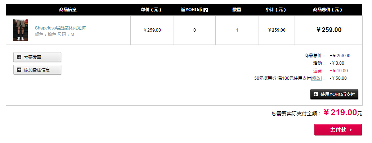Open the shorts product thumbnail image
372x143 pixels.
(21, 30)
